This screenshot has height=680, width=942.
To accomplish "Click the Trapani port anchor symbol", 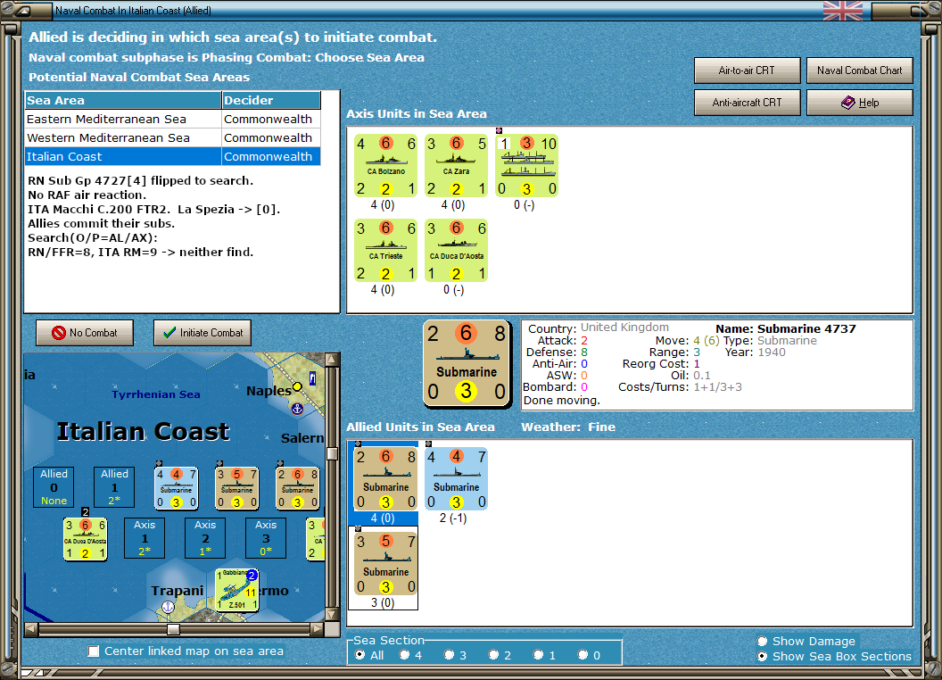I will [169, 607].
